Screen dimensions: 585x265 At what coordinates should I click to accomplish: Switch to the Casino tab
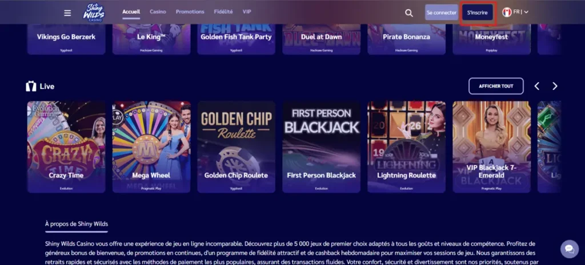(x=158, y=11)
